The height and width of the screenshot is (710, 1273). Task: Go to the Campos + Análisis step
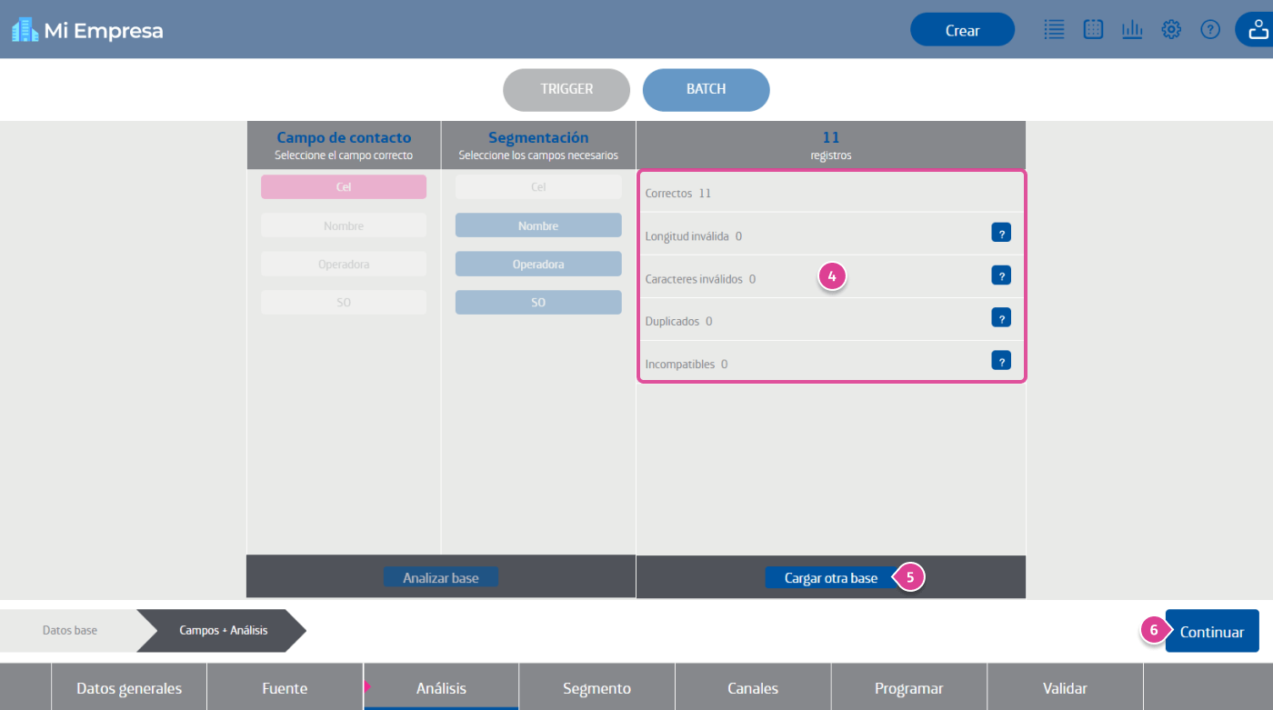[224, 630]
